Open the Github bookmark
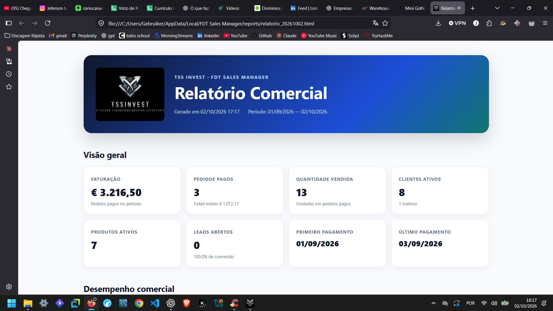 (x=262, y=36)
